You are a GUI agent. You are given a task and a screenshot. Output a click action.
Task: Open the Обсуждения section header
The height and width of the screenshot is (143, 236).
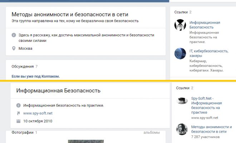[x=23, y=66]
